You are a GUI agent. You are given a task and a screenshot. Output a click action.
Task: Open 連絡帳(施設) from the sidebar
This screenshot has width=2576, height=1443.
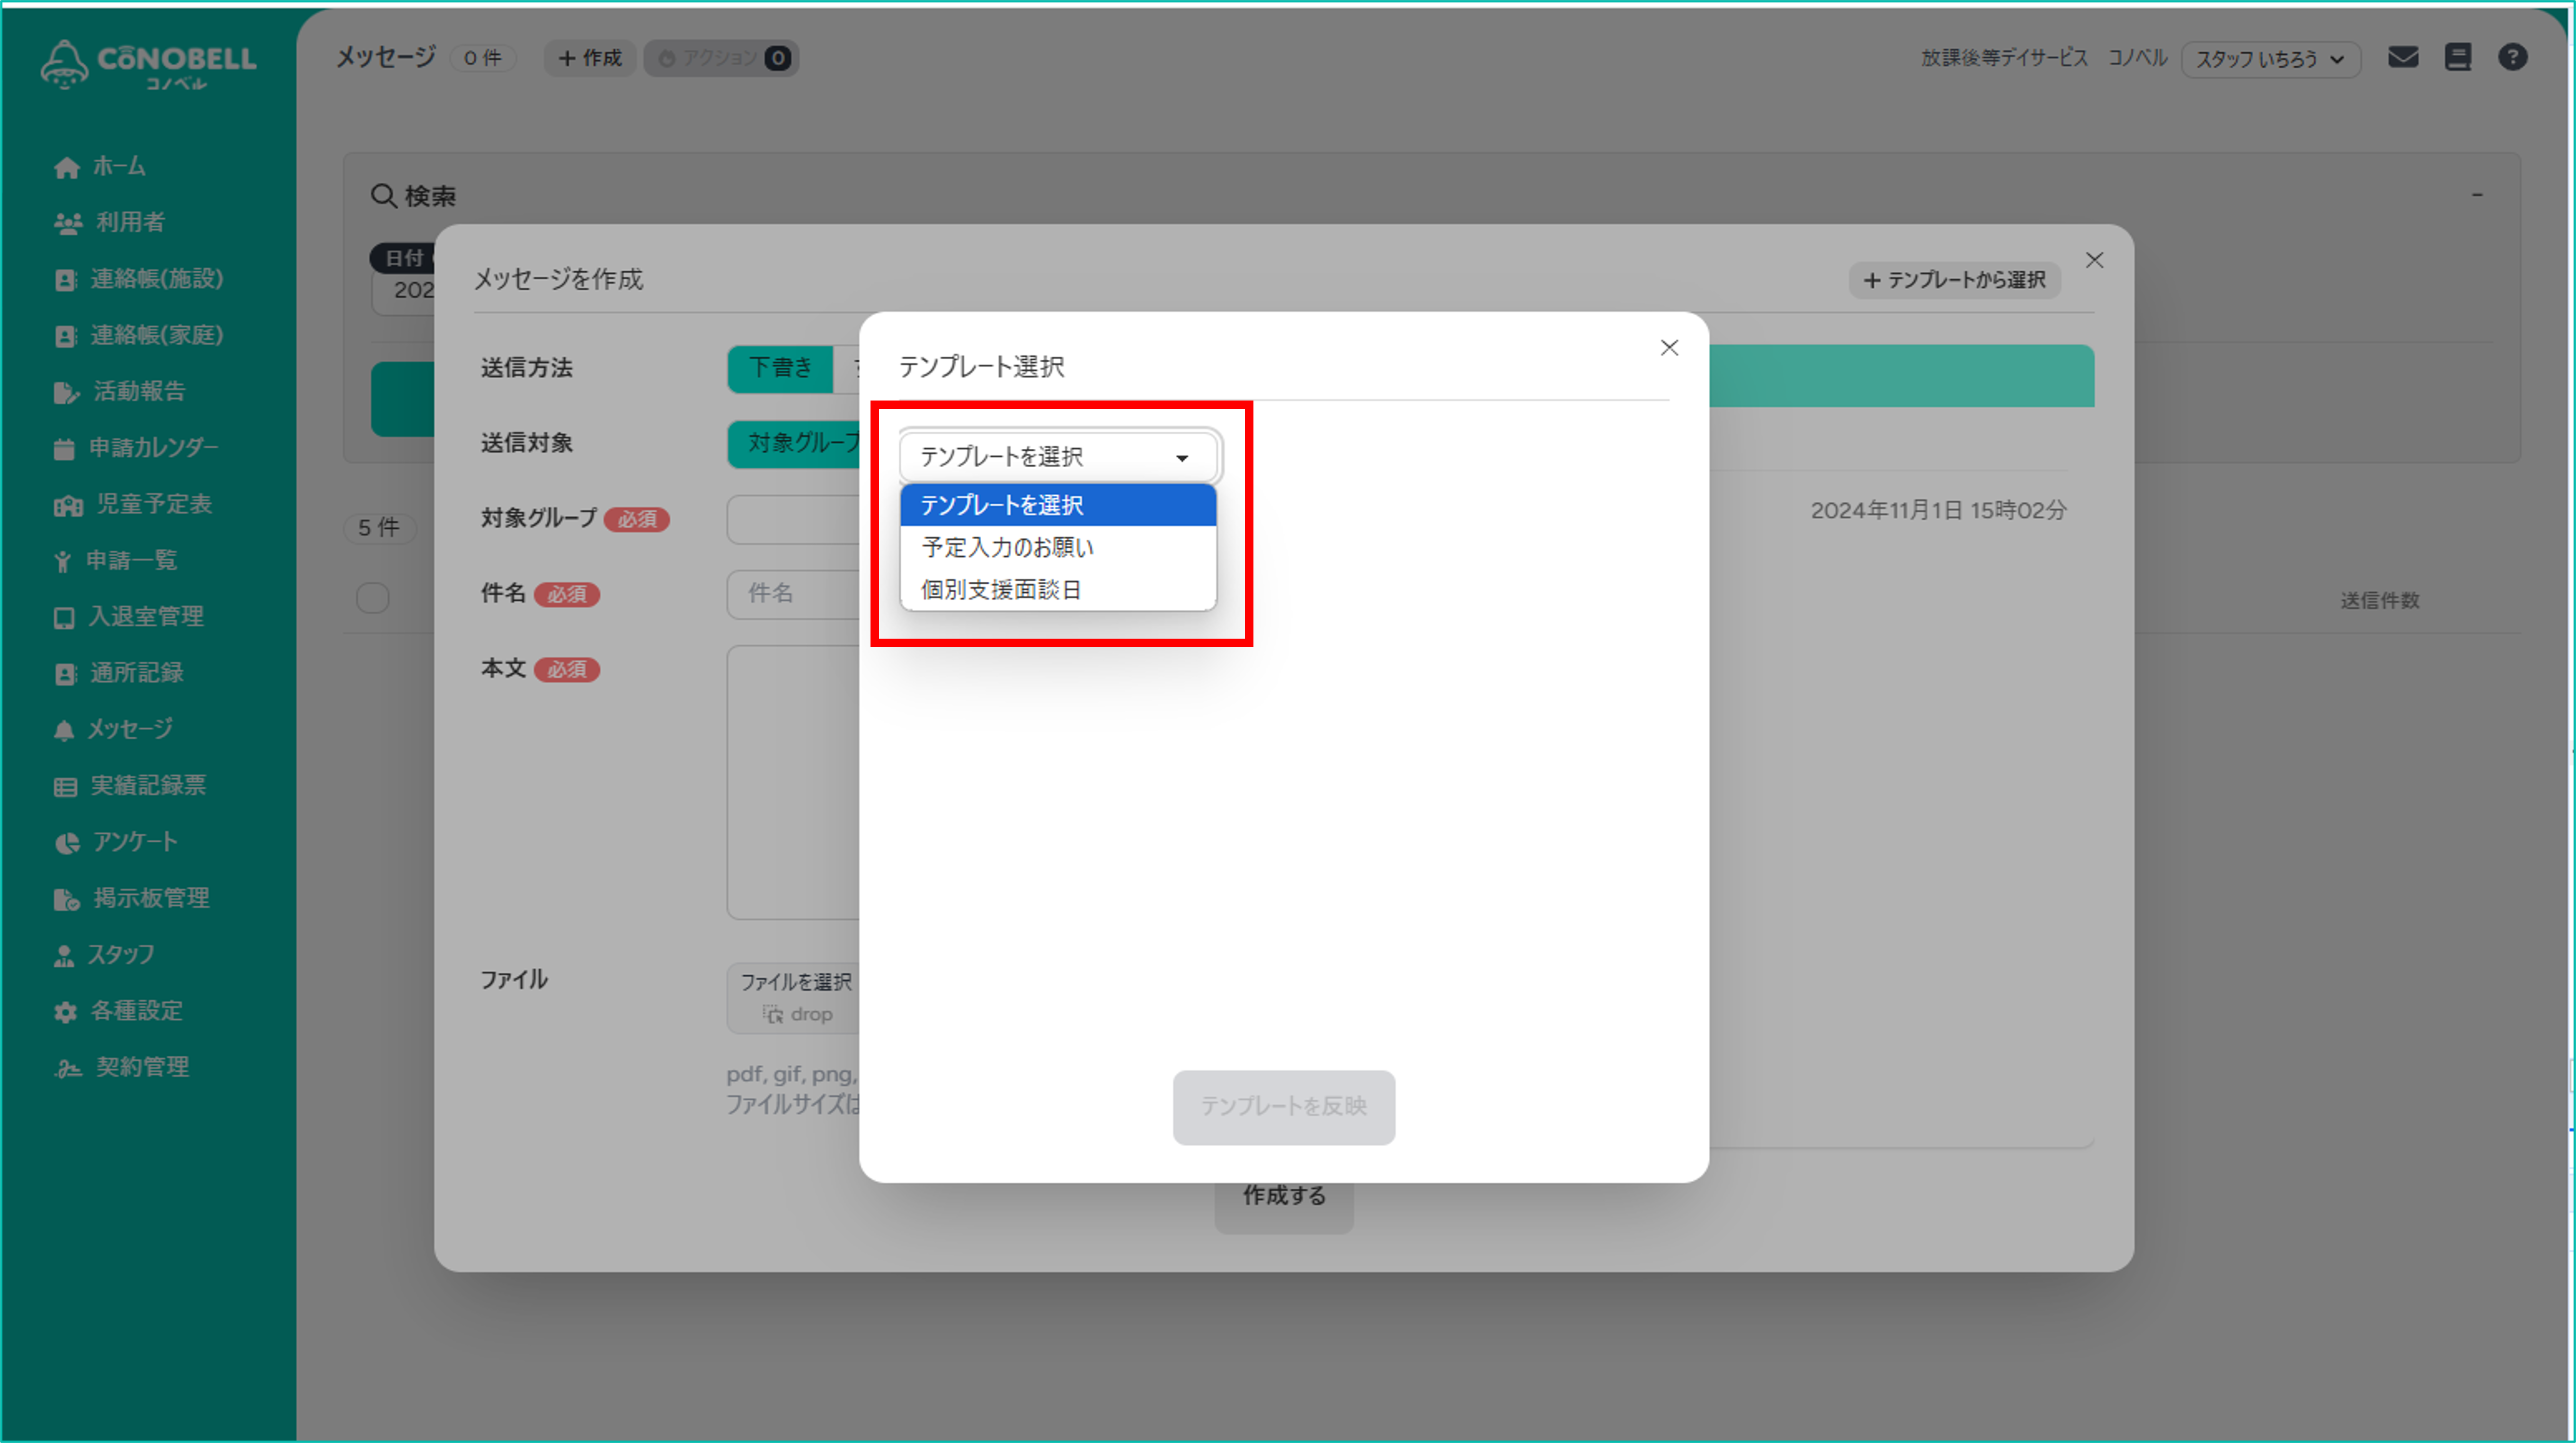pos(139,279)
